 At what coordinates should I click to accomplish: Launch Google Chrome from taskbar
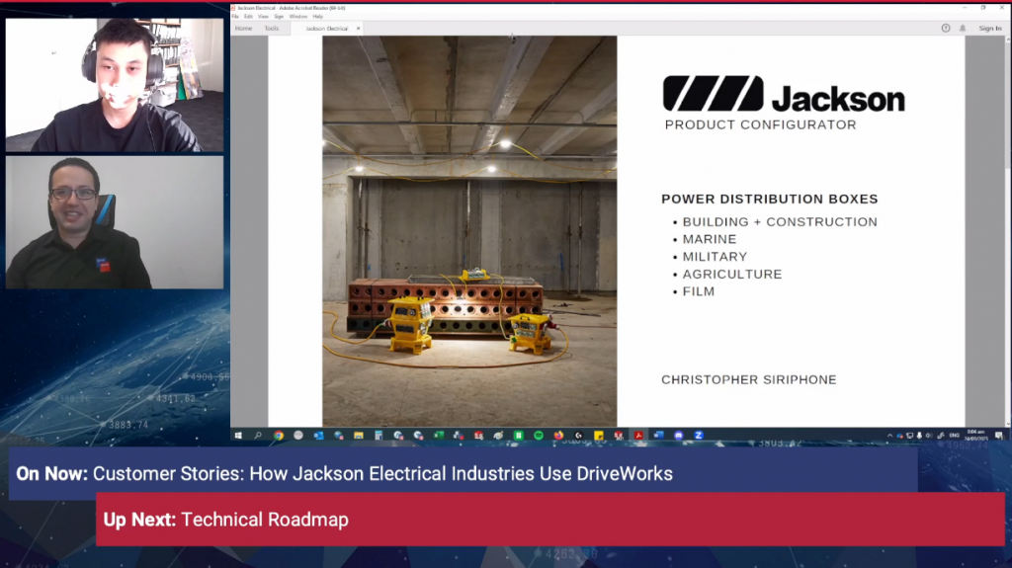coord(278,436)
